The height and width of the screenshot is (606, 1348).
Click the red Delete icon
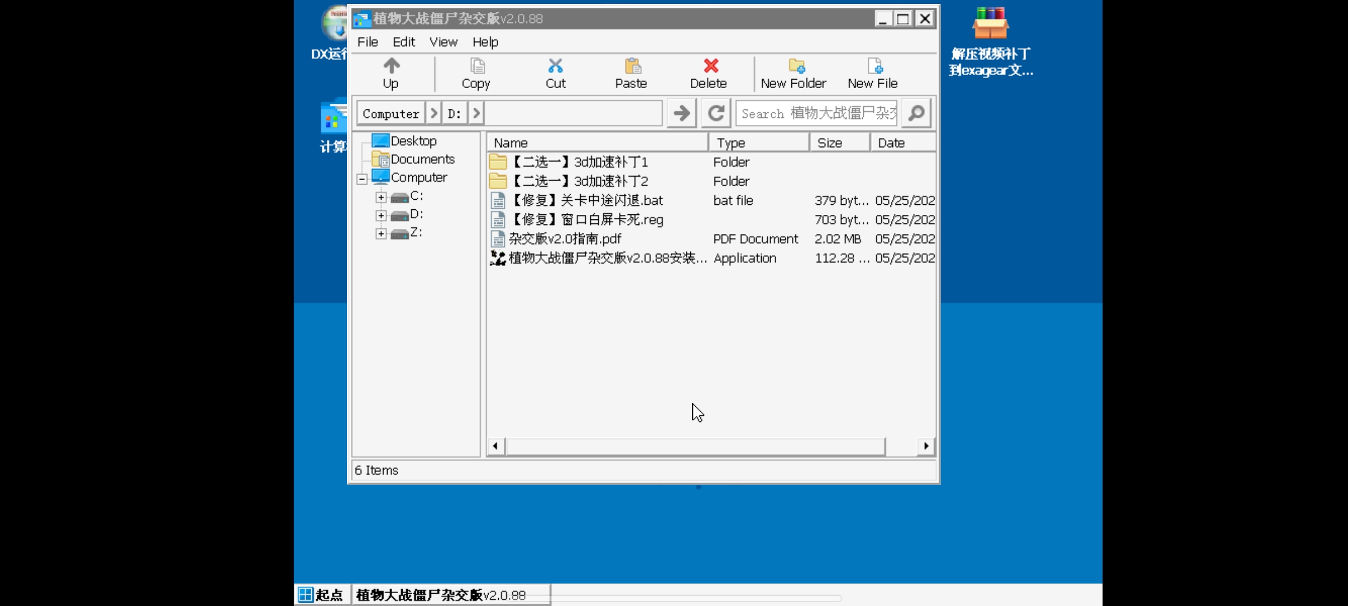[711, 66]
